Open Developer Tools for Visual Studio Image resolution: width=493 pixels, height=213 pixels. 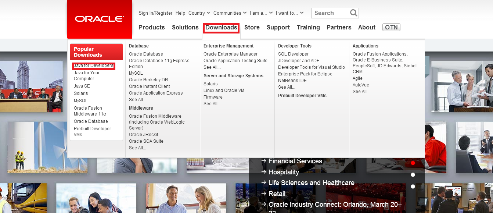pos(312,67)
